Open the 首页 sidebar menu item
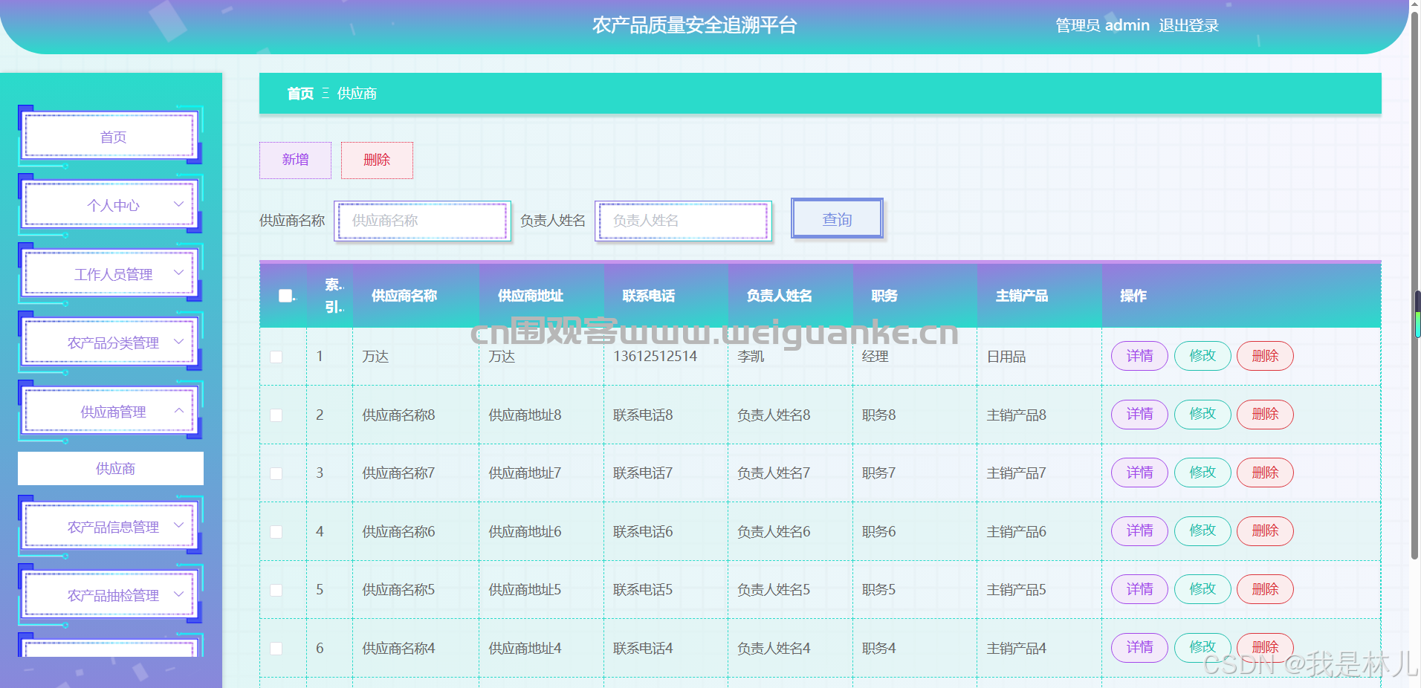The image size is (1421, 688). tap(111, 136)
